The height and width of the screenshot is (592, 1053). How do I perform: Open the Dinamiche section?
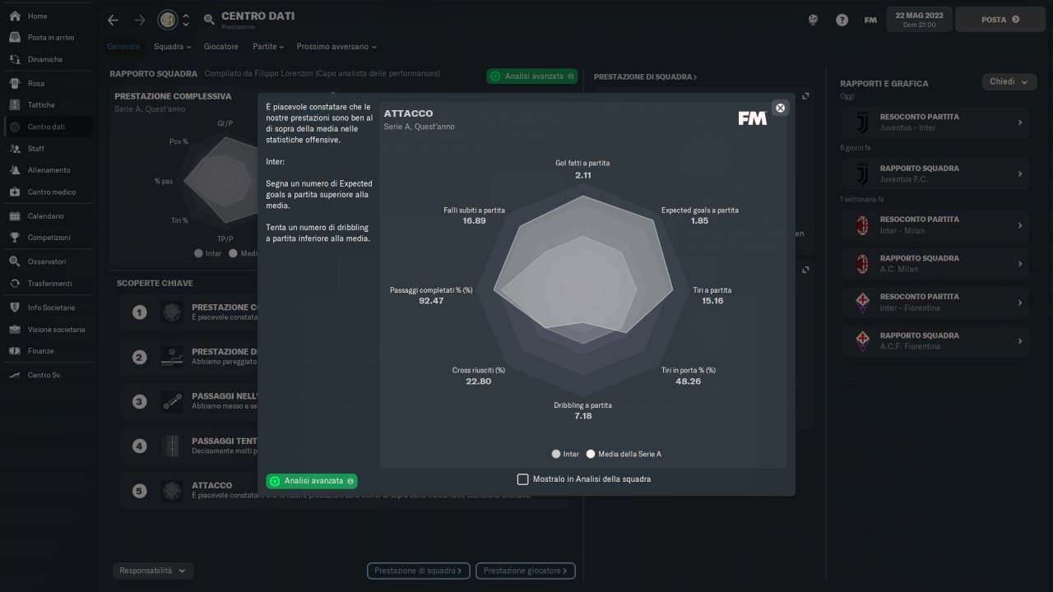tap(46, 59)
